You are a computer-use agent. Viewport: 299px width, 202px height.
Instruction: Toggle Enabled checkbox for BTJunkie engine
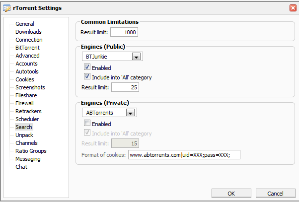point(87,67)
